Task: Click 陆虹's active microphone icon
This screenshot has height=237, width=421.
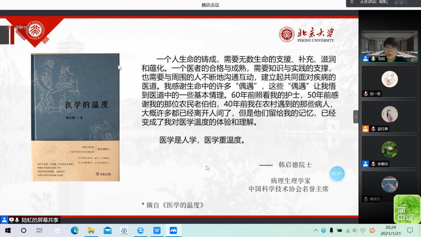Action: [x=373, y=59]
